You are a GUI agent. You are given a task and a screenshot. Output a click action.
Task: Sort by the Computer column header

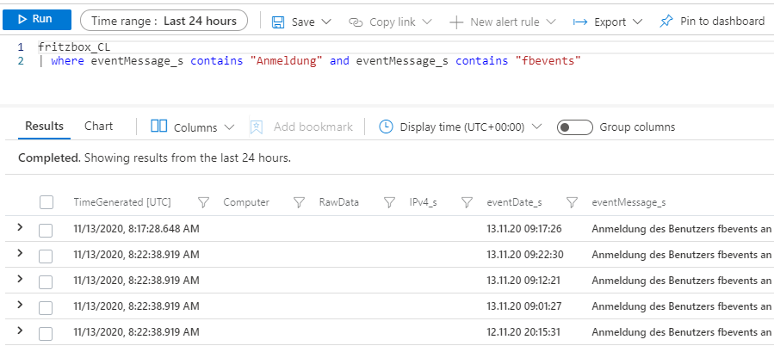246,203
